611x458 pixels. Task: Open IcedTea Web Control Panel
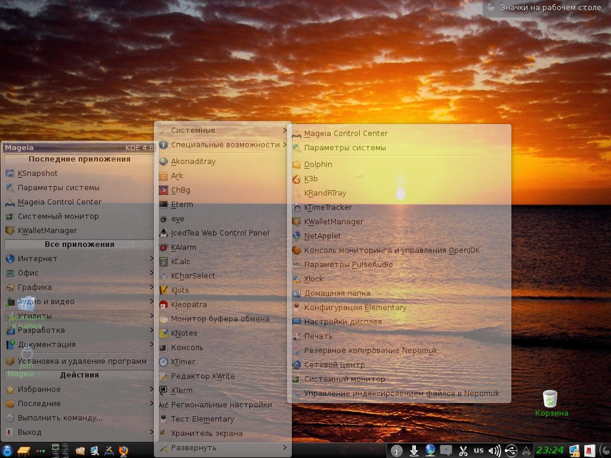[223, 233]
